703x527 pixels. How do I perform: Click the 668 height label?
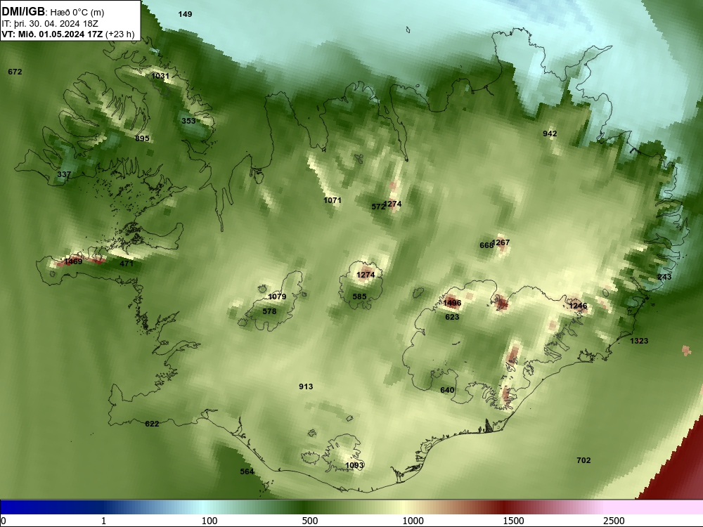486,245
